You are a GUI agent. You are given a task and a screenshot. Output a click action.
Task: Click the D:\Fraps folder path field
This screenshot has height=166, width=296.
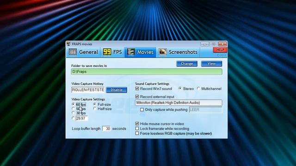(147, 72)
